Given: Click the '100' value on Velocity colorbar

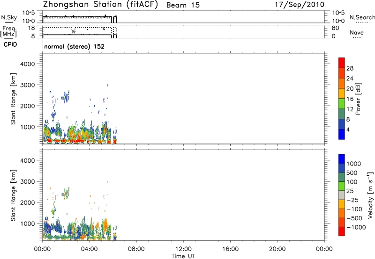Looking at the screenshot, I should click(x=352, y=182).
